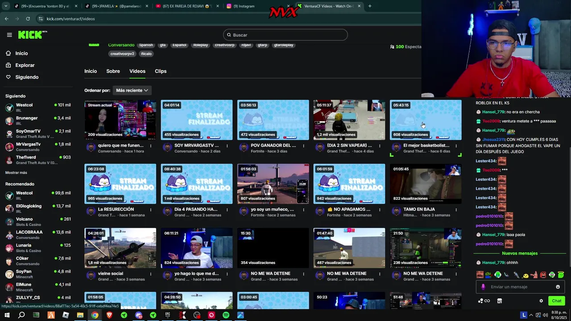The image size is (571, 321).
Task: Open options for 'La RESURECCIÓN' video
Action: pos(151,210)
